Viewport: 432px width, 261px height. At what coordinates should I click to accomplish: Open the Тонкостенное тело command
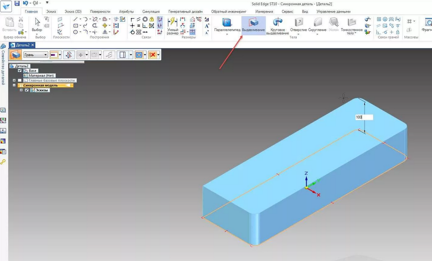[352, 26]
